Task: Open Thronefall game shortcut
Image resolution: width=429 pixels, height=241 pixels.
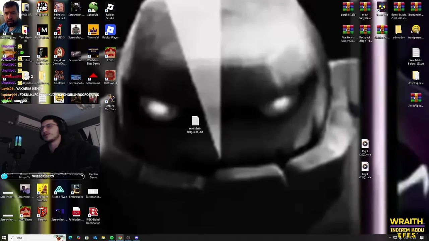Action: [93, 32]
